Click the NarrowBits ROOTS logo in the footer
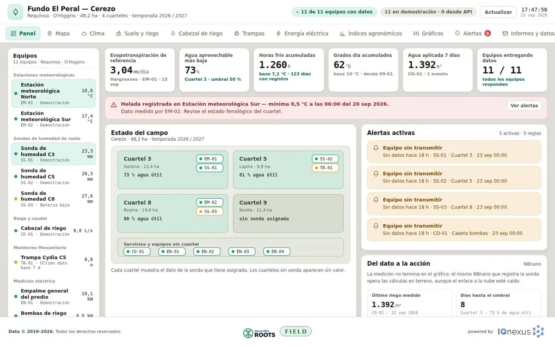 click(x=259, y=332)
